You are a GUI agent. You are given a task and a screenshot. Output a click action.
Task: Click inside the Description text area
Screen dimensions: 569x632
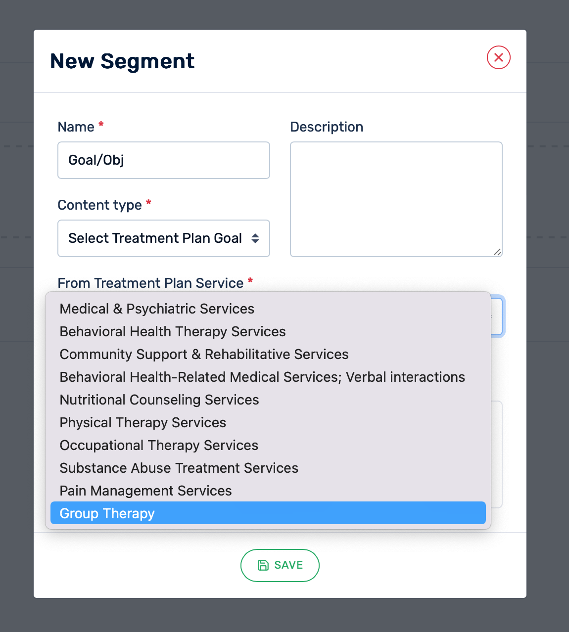(396, 199)
